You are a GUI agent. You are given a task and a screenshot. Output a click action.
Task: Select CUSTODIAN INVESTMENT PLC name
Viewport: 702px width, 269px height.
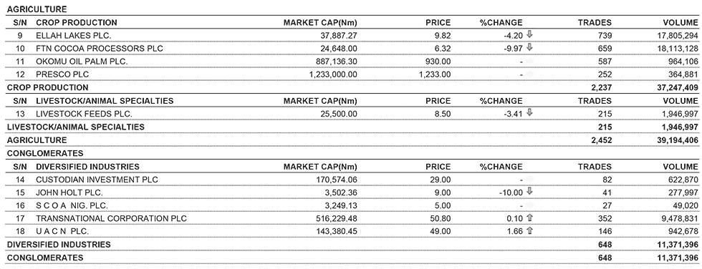coord(97,180)
